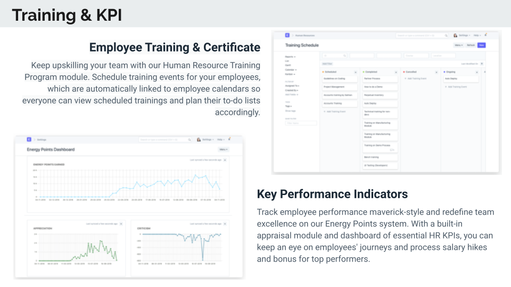Click the app logo in Energy Points window
This screenshot has width=511, height=287.
(x=29, y=139)
